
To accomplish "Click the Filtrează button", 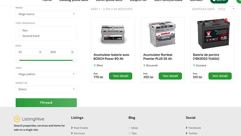I will click(46, 103).
